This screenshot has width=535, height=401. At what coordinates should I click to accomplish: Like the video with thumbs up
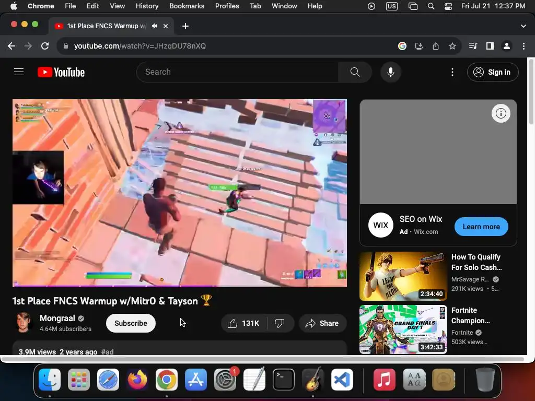(243, 323)
